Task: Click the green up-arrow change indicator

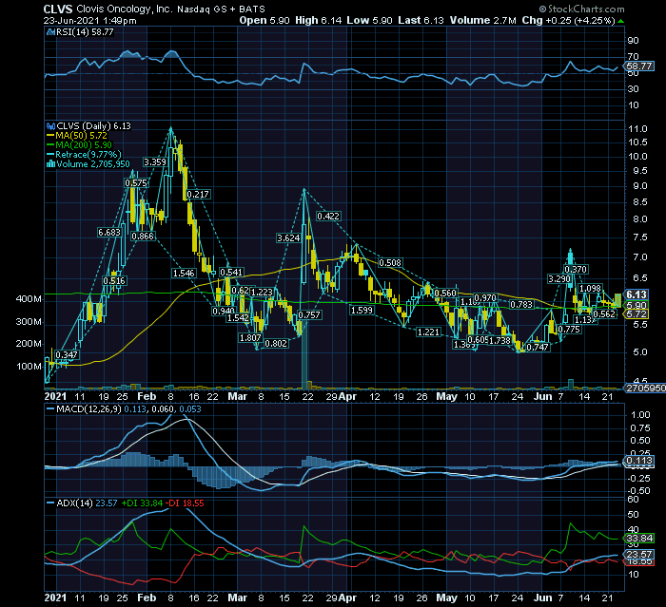Action: click(x=620, y=21)
